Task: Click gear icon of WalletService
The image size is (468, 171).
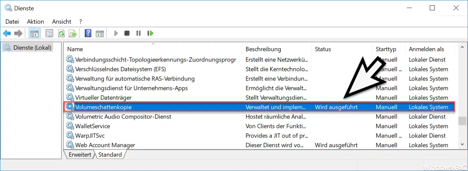Action: pos(70,126)
